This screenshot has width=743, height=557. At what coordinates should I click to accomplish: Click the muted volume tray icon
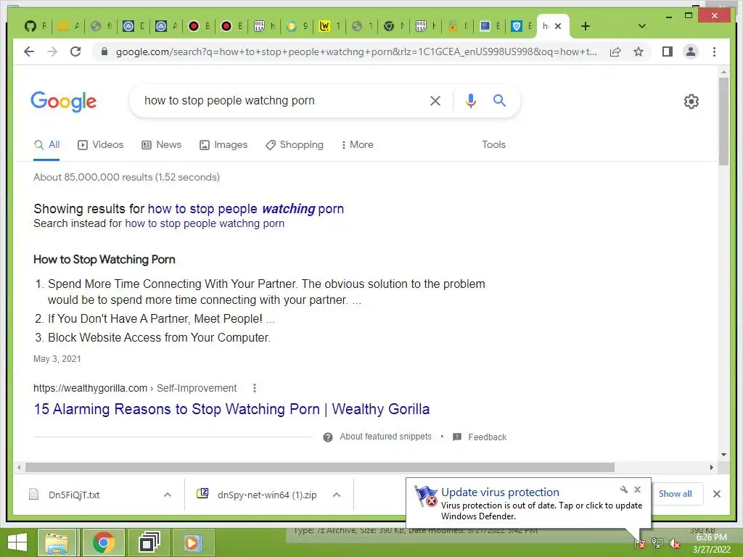675,543
